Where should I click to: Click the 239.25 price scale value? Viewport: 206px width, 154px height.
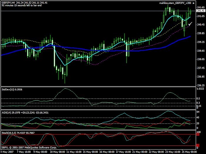pyautogui.click(x=201, y=42)
